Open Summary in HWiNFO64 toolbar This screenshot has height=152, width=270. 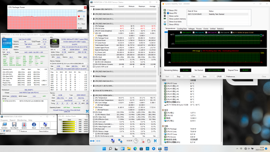coord(4,125)
